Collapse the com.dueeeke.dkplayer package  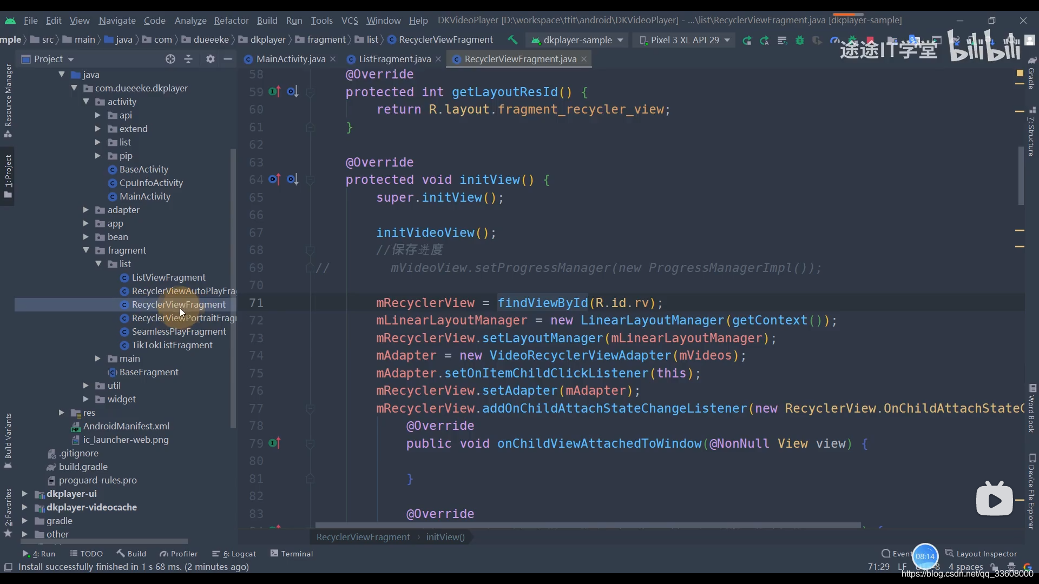[x=74, y=88]
